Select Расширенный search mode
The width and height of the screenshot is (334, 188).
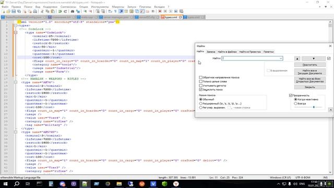(x=200, y=103)
